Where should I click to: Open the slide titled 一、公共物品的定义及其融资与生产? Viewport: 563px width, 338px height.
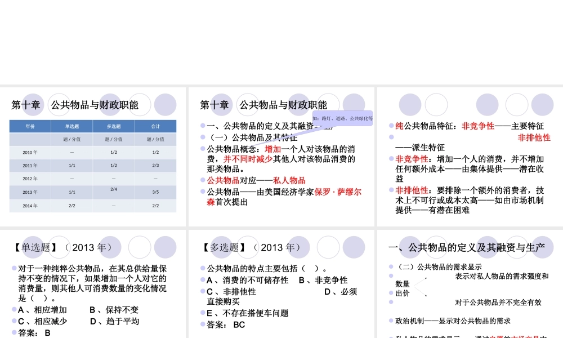pyautogui.click(x=470, y=284)
